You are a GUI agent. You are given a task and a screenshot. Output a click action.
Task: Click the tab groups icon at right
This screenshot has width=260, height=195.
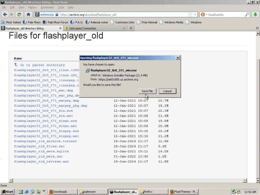[257, 28]
